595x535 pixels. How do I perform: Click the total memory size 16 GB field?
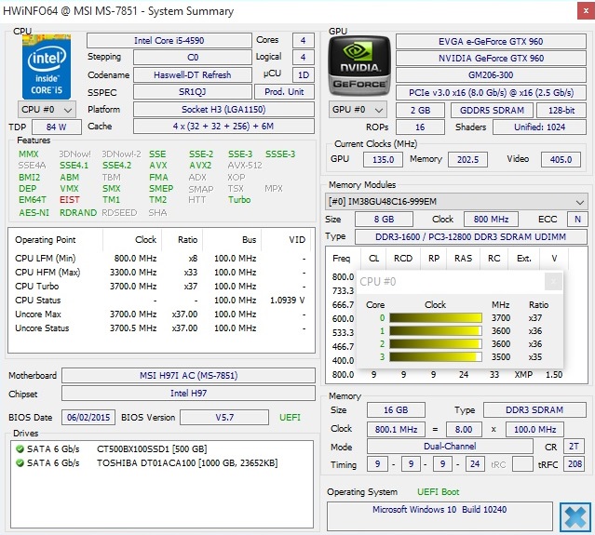396,410
